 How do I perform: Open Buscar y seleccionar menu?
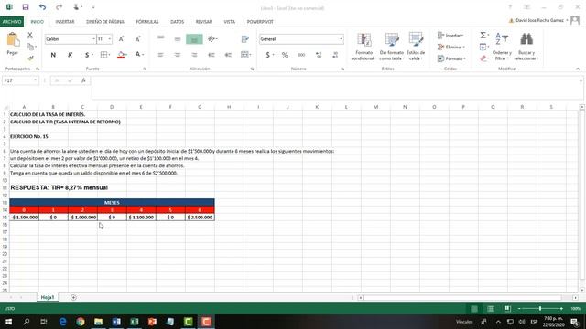coord(526,47)
